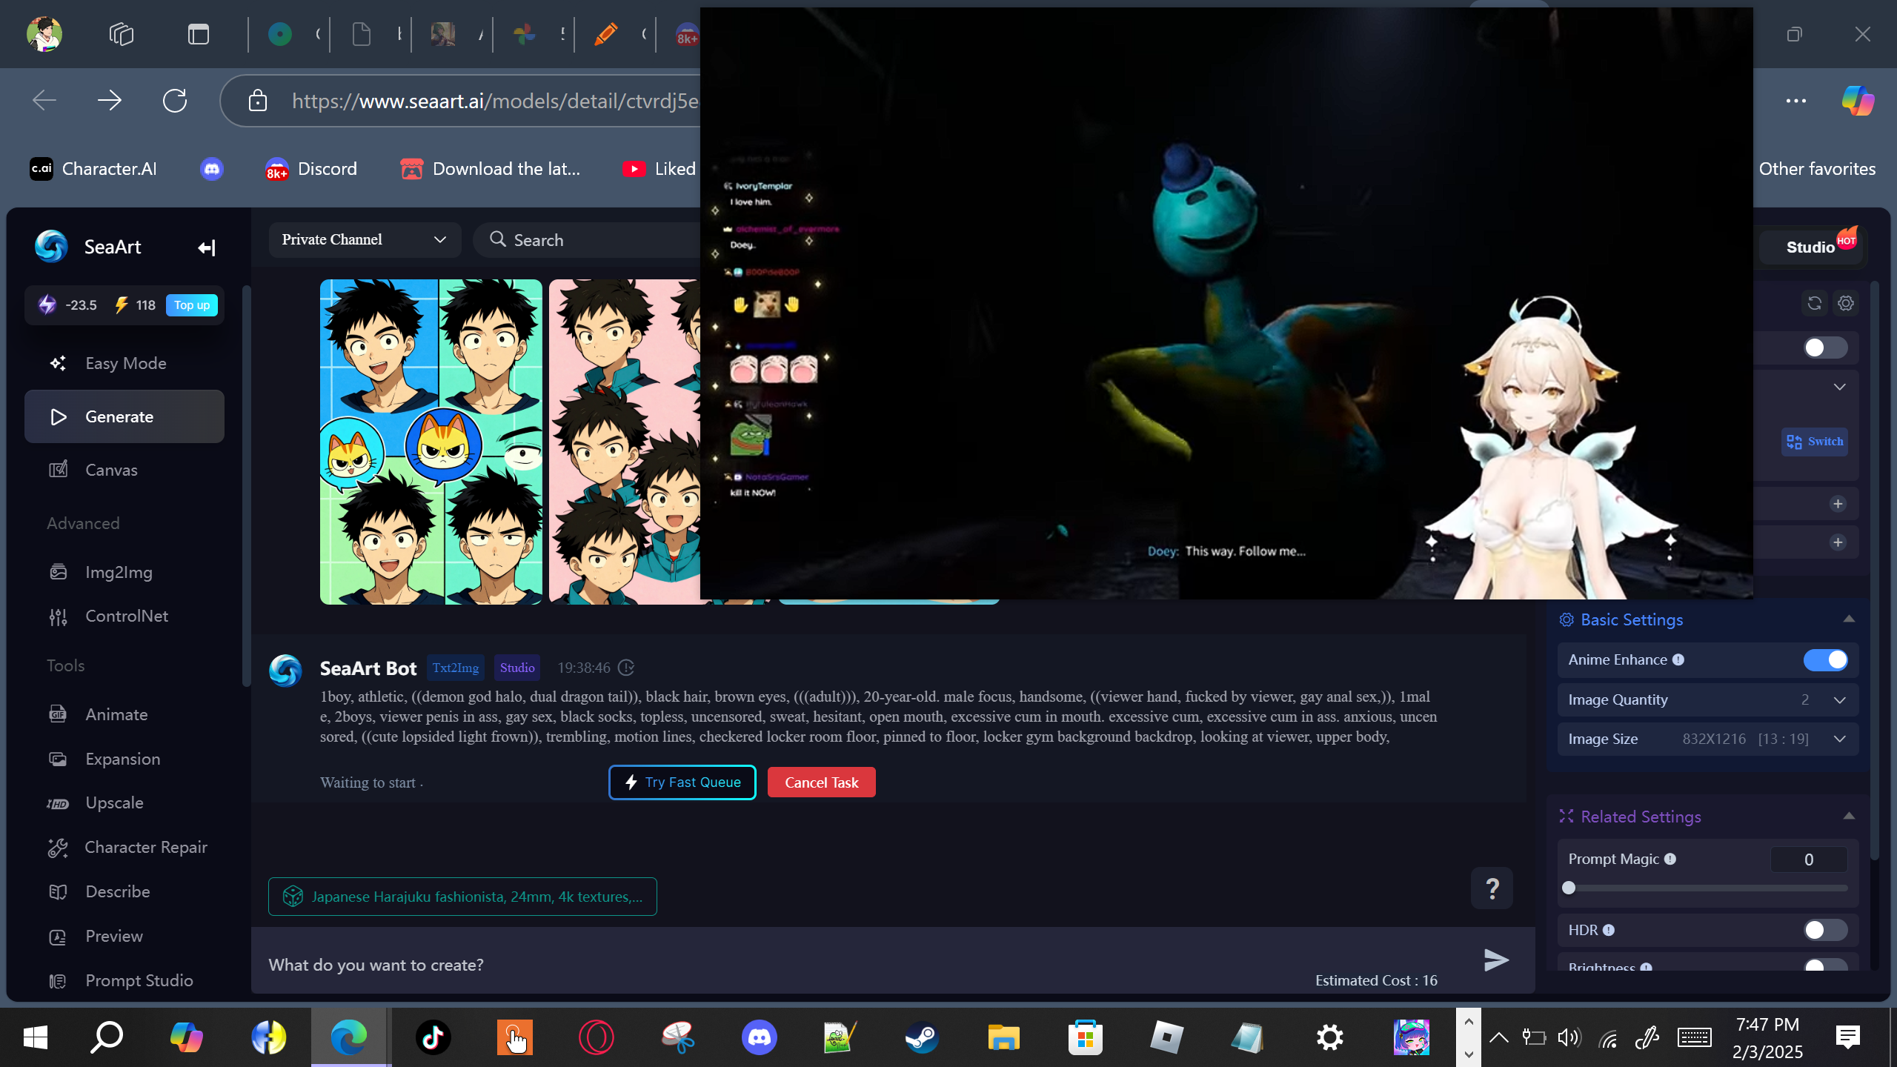Open the Copilot icon in browser toolbar

pyautogui.click(x=1858, y=100)
